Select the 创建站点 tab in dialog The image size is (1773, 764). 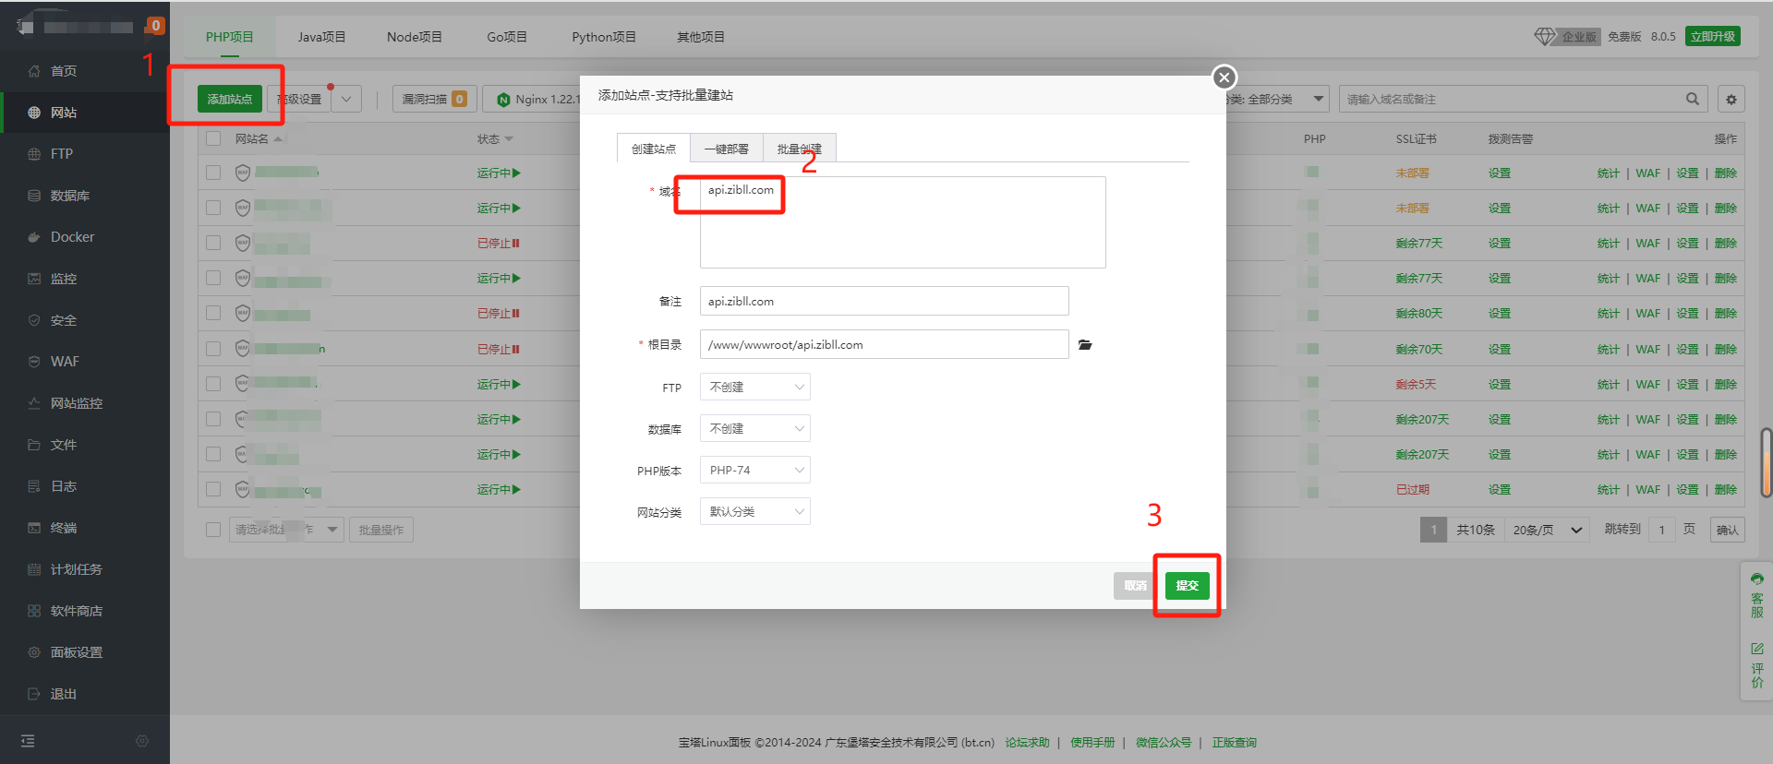pyautogui.click(x=654, y=149)
